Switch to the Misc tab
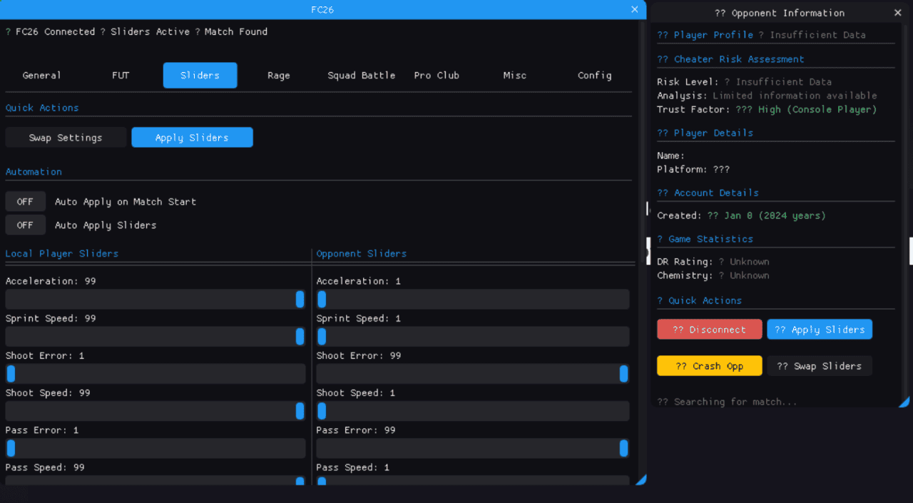Screen dimensions: 913x503 (x=514, y=76)
